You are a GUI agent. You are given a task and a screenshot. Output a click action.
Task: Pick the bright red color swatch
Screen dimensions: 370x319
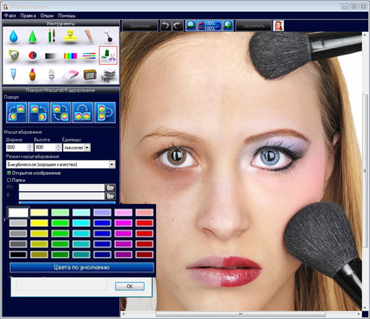click(x=144, y=222)
